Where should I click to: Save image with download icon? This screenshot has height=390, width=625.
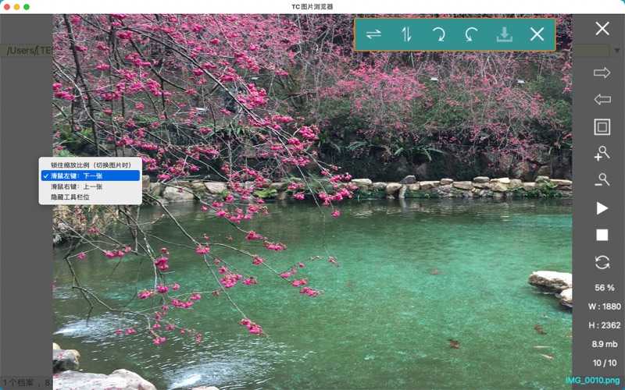[504, 34]
